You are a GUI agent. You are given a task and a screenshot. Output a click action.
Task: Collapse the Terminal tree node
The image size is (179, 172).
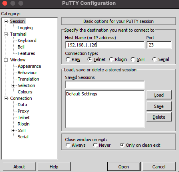coord(6,34)
